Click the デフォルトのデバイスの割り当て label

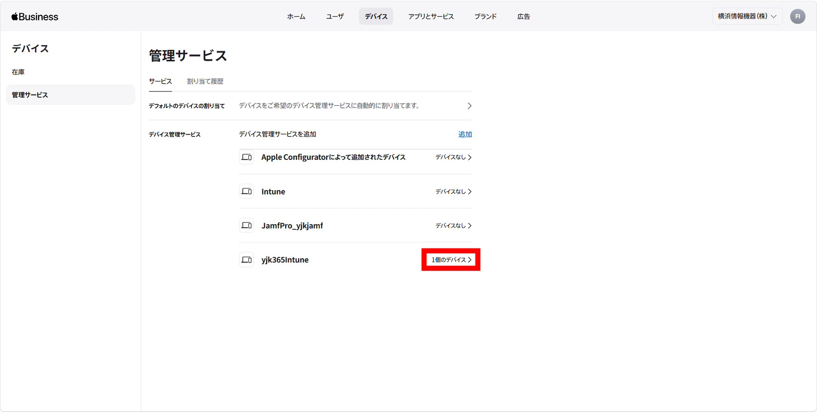tap(187, 106)
